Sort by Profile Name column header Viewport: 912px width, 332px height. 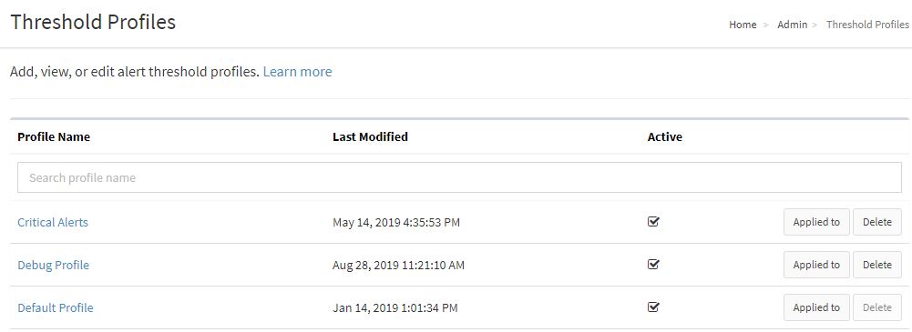click(54, 137)
